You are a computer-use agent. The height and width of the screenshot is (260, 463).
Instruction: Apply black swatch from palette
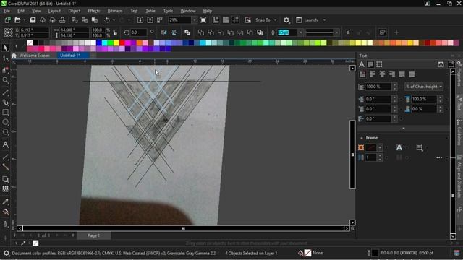pyautogui.click(x=35, y=43)
